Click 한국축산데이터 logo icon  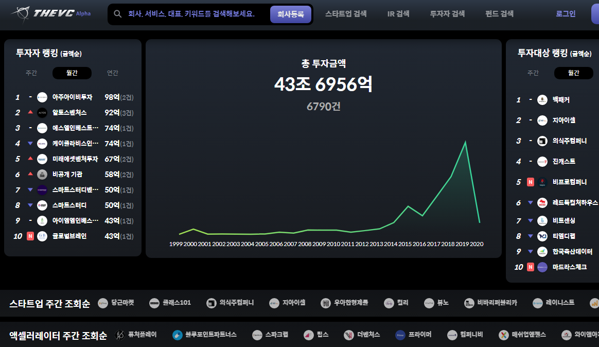pos(542,251)
